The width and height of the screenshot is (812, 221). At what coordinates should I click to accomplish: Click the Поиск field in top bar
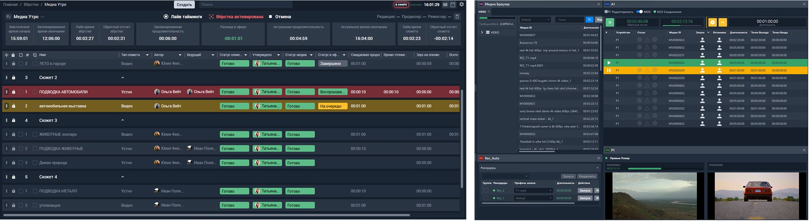coord(245,5)
